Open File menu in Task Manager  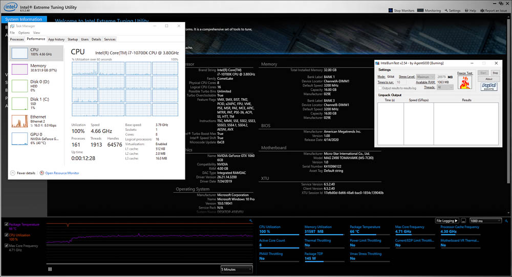pos(12,33)
